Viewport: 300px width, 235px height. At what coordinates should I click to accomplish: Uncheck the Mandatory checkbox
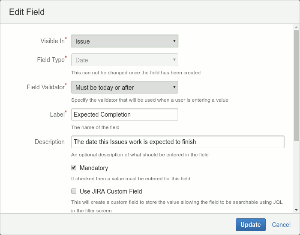[x=74, y=167]
